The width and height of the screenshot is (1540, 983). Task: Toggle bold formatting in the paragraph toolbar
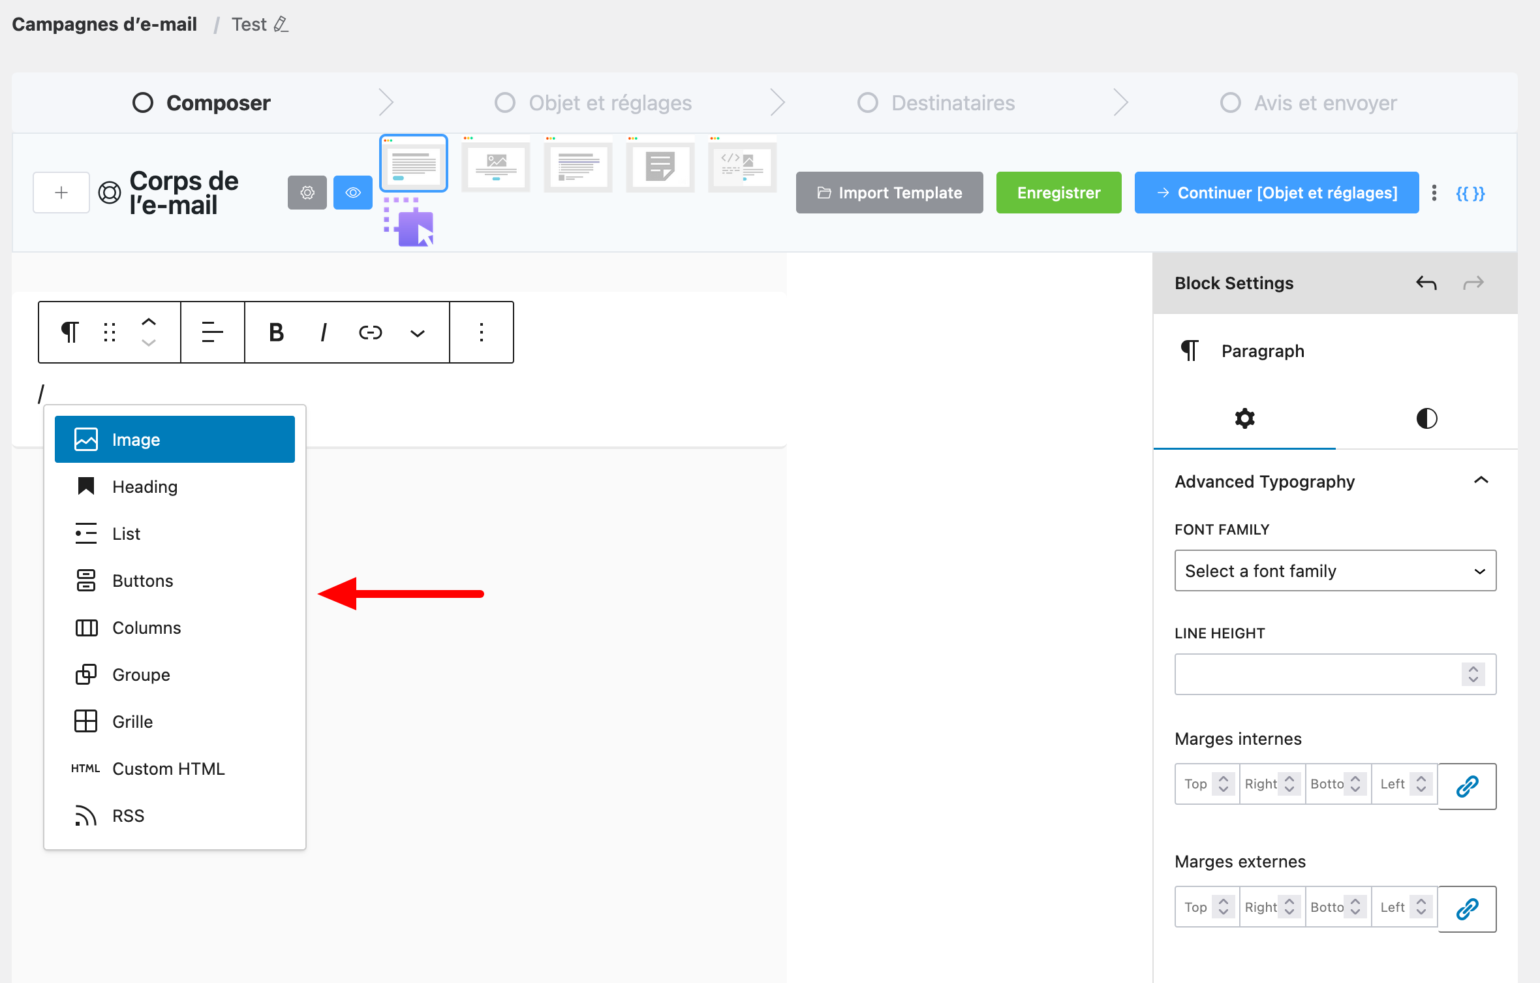276,332
